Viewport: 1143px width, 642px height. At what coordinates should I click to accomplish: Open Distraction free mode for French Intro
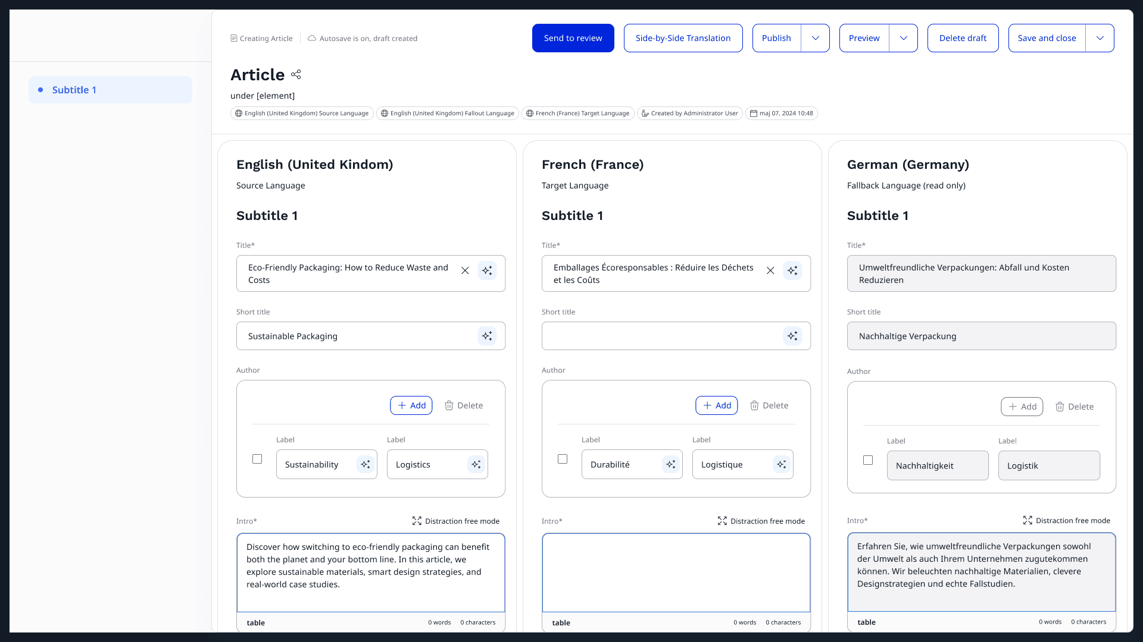click(761, 521)
